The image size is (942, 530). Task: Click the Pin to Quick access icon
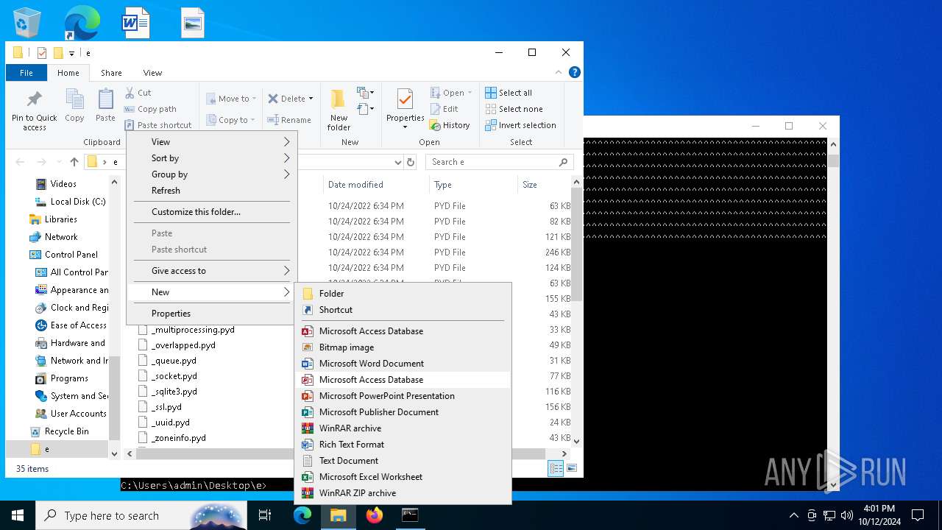[34, 100]
